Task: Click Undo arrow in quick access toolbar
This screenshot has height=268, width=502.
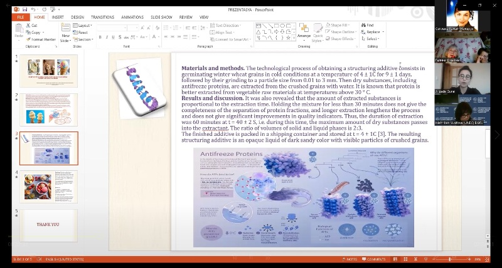Action: [x=34, y=10]
